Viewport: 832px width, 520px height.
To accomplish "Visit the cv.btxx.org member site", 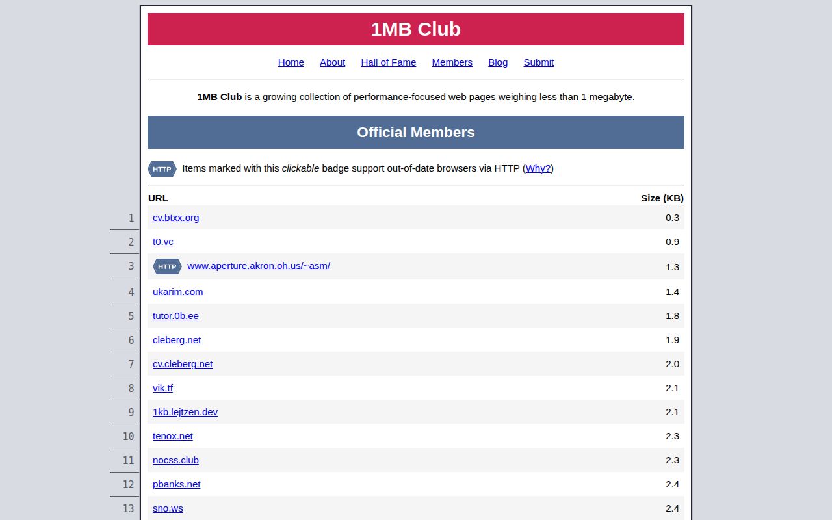I will [x=175, y=218].
